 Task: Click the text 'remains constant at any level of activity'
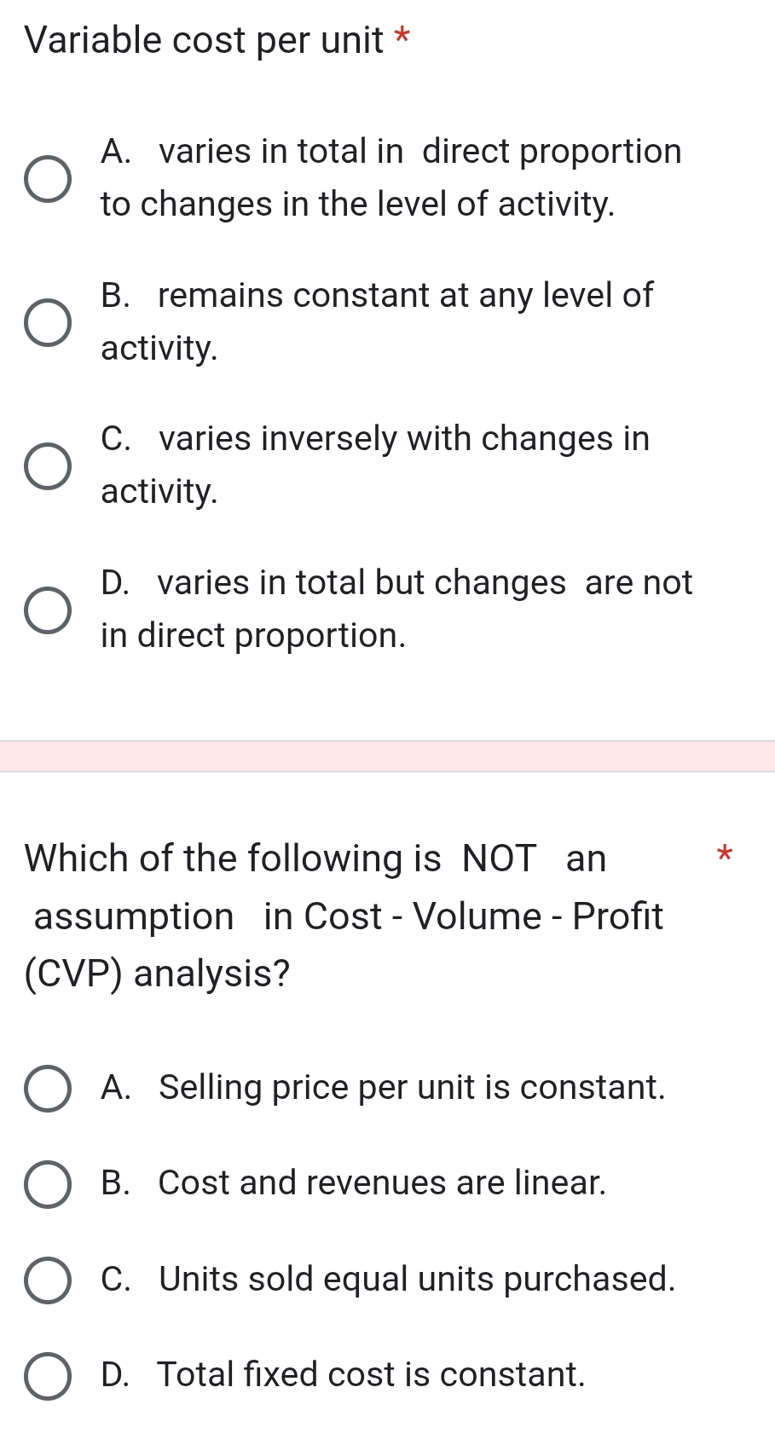tap(376, 321)
